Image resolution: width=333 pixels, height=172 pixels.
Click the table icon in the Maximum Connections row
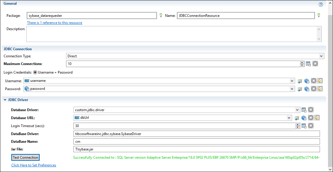(x=308, y=64)
